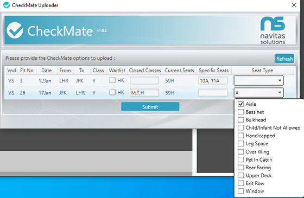
Task: Click the Submit button
Action: click(x=150, y=107)
